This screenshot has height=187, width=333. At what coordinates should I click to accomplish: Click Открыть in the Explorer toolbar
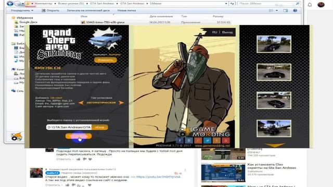pyautogui.click(x=50, y=10)
